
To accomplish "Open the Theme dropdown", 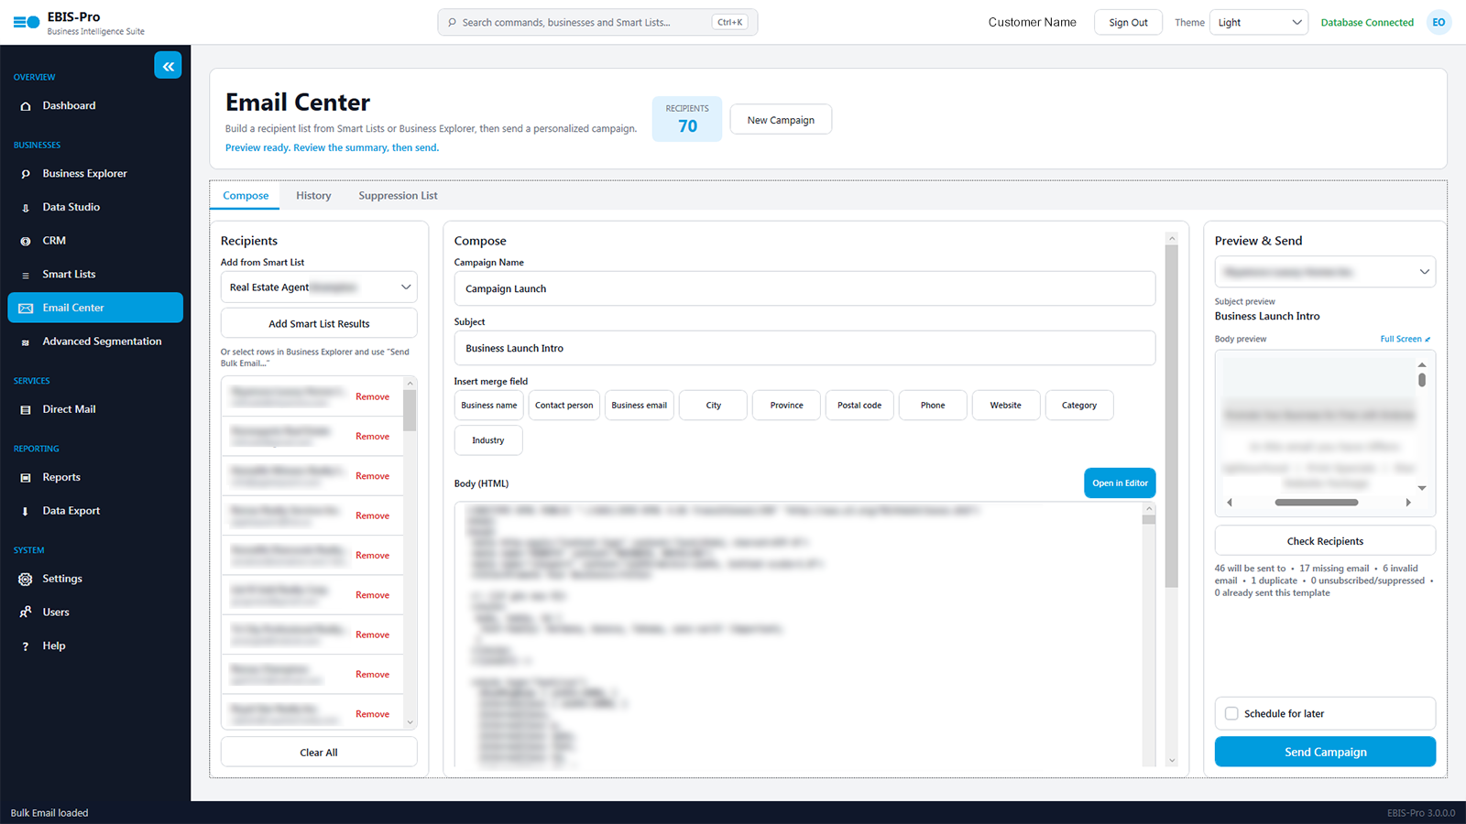I will pyautogui.click(x=1259, y=22).
